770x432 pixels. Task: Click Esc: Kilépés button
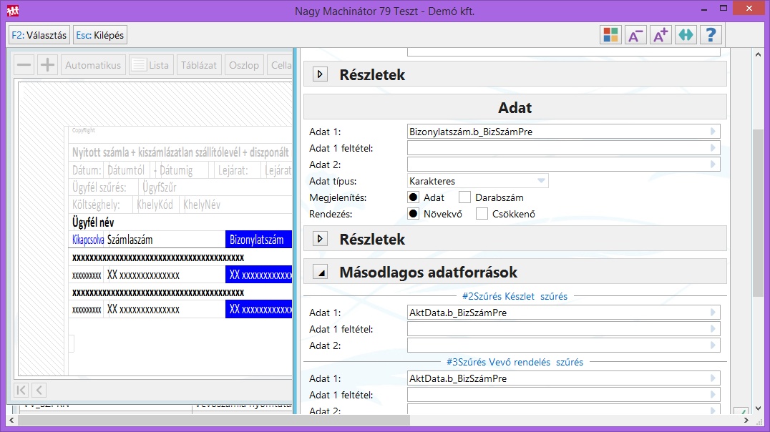point(100,35)
